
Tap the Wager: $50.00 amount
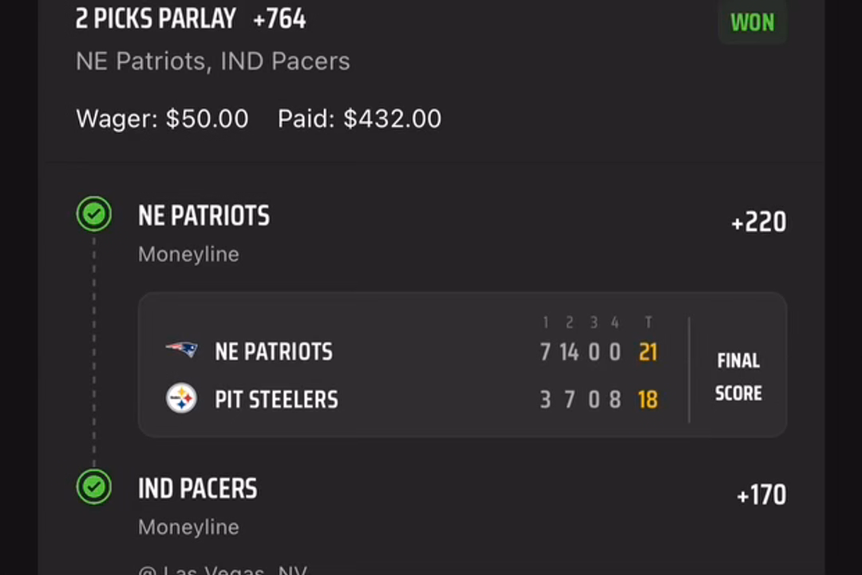(x=162, y=119)
